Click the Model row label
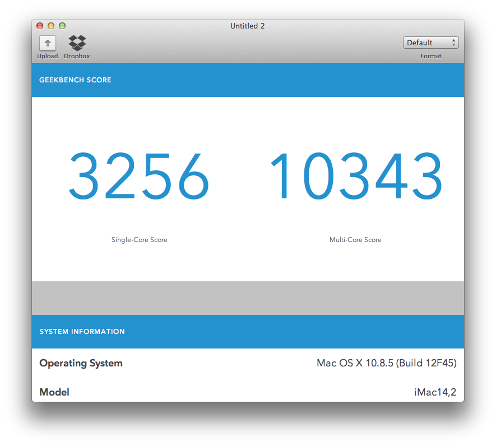 coord(54,392)
